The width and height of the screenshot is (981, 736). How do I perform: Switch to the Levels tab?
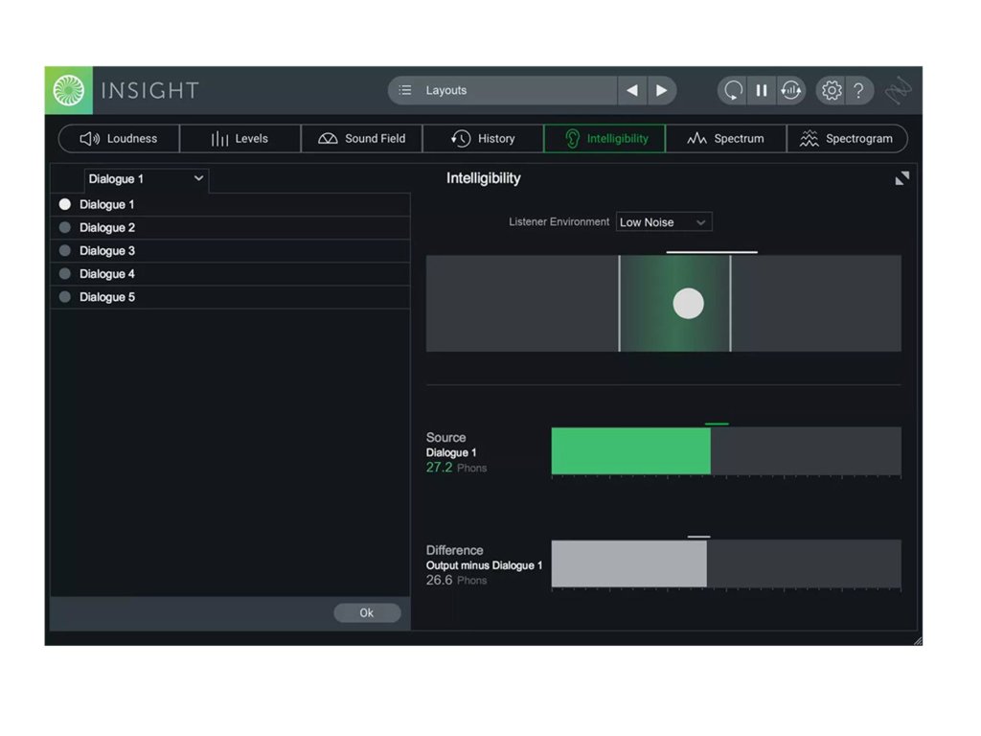[240, 138]
